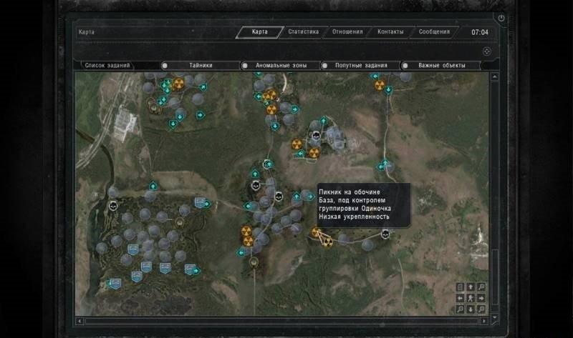Click the skull marker right of the tooltip
Image resolution: width=573 pixels, height=338 pixels.
[x=385, y=234]
